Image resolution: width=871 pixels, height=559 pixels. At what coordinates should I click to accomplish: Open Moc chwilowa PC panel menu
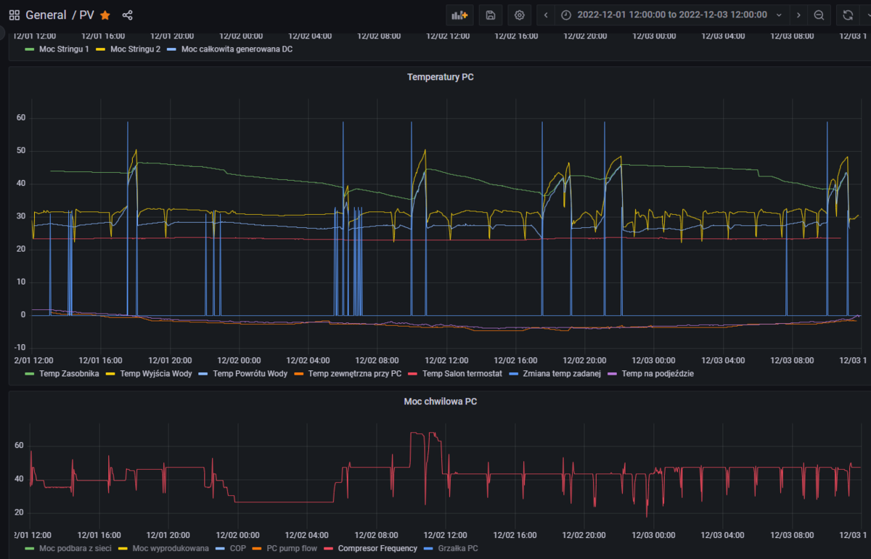click(440, 401)
